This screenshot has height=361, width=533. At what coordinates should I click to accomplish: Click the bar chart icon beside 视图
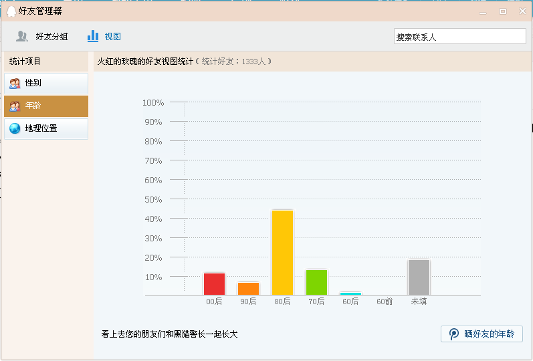pyautogui.click(x=93, y=36)
